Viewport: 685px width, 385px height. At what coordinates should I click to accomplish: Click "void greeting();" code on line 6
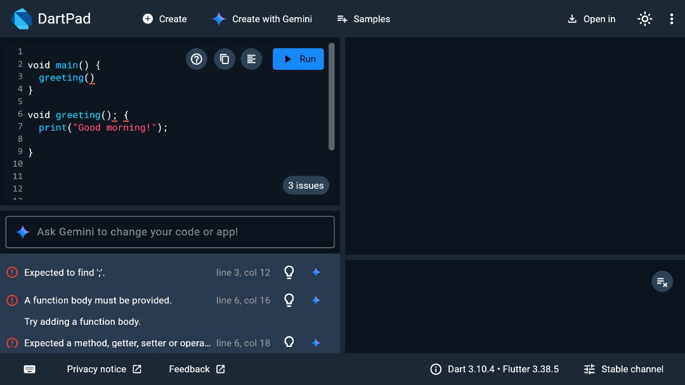[72, 115]
